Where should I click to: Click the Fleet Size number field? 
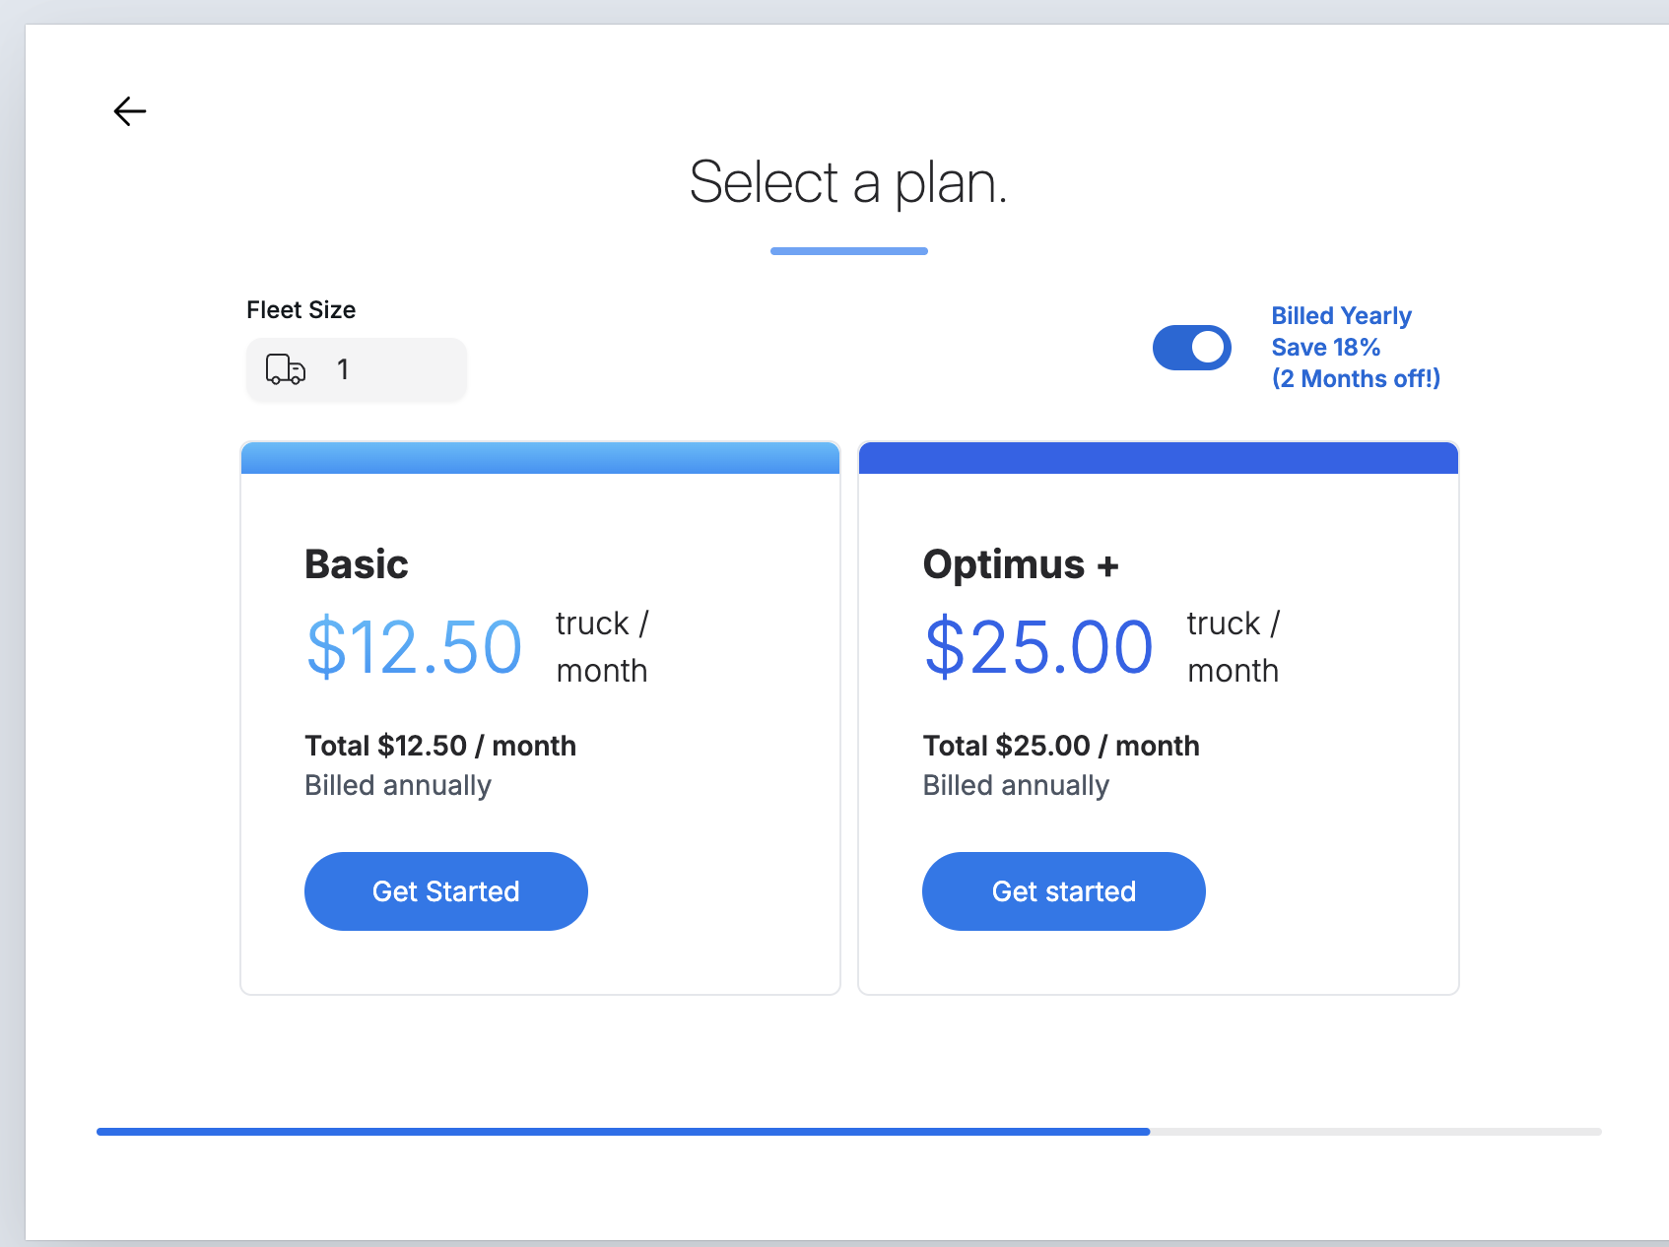coord(357,369)
